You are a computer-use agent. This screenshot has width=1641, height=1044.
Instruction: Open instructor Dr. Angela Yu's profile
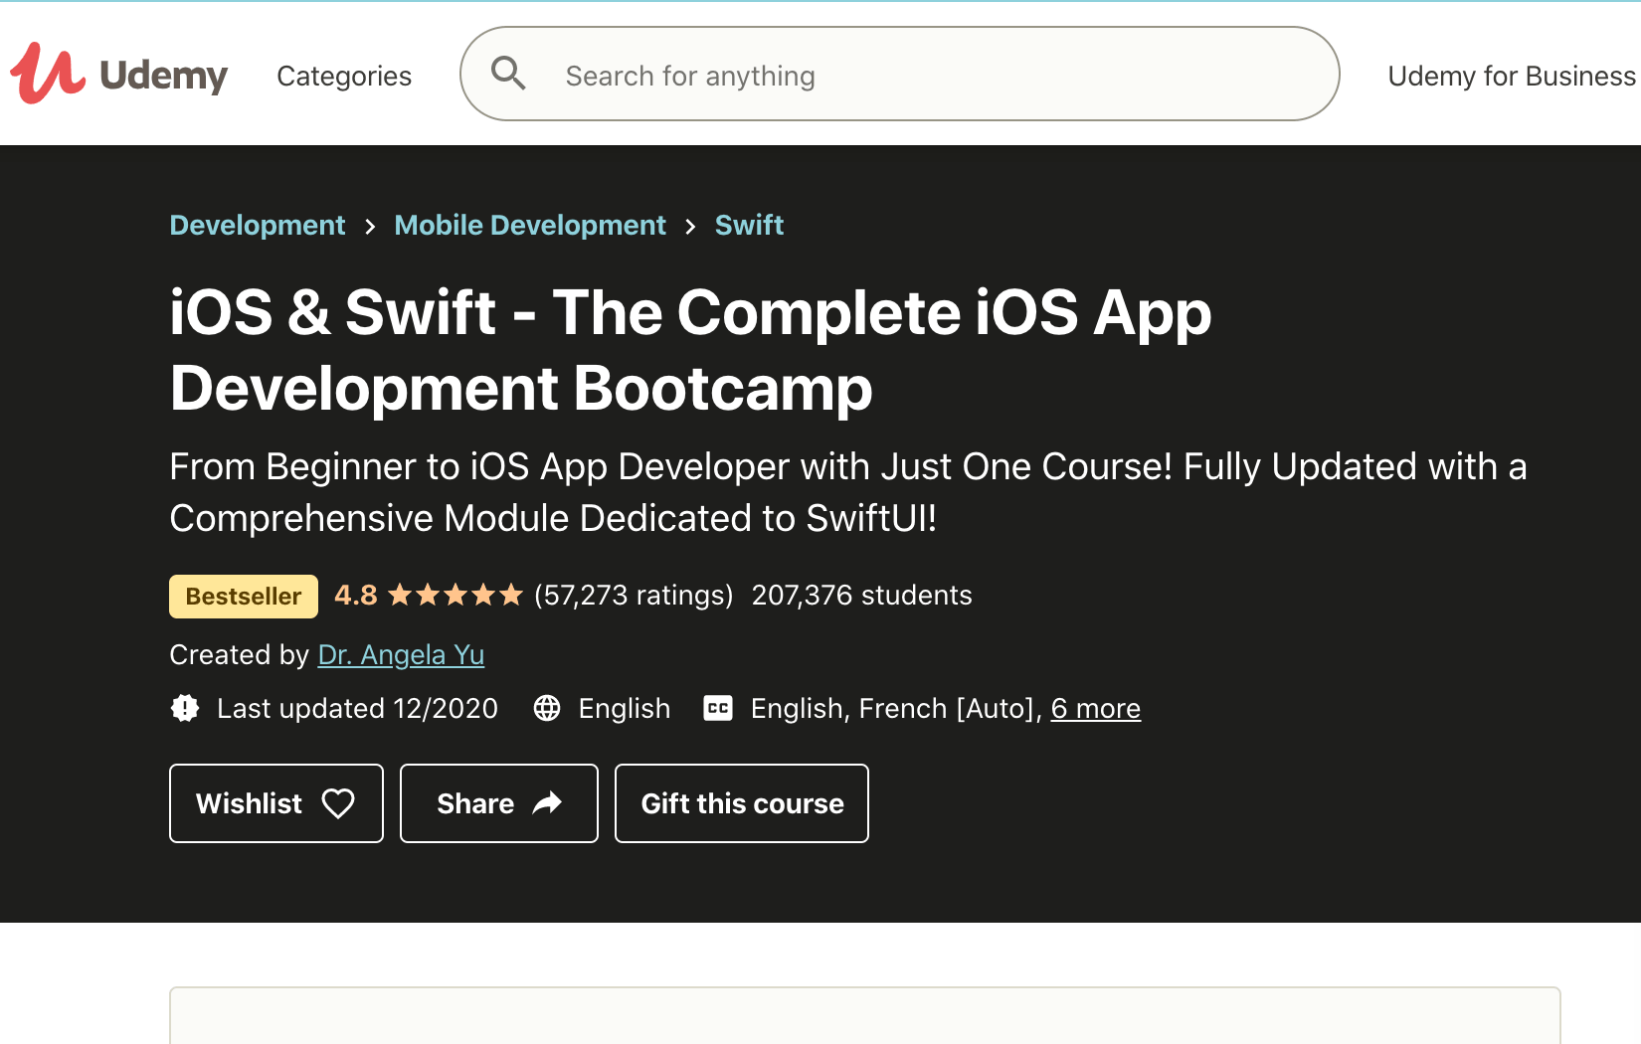[x=401, y=654]
